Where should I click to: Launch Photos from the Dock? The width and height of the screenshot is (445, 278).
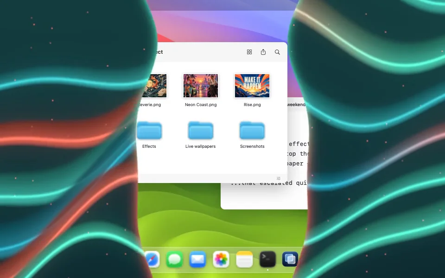point(221,259)
